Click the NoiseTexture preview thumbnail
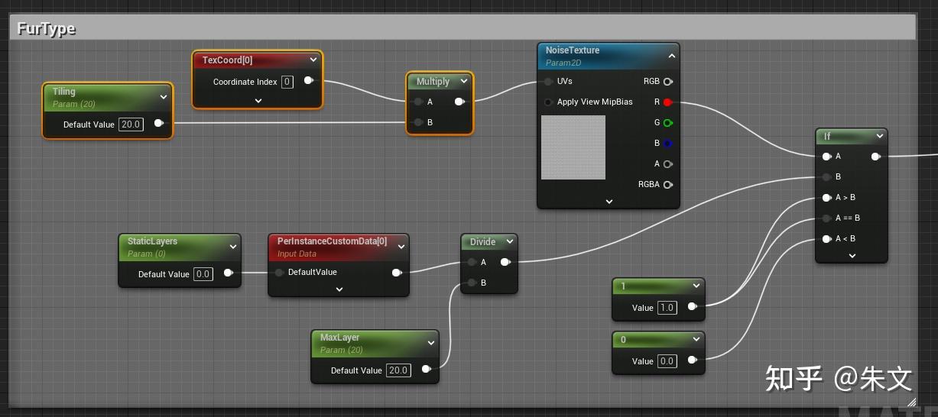 coord(573,147)
